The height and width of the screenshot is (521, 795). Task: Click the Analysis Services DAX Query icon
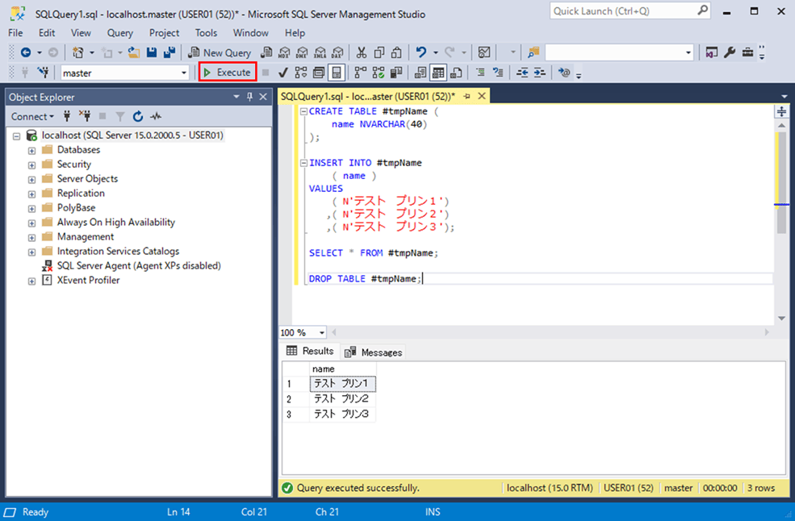tap(337, 52)
